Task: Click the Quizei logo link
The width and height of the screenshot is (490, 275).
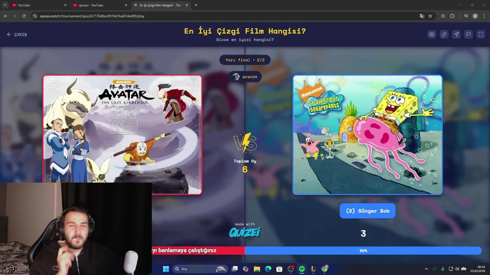Action: (245, 232)
